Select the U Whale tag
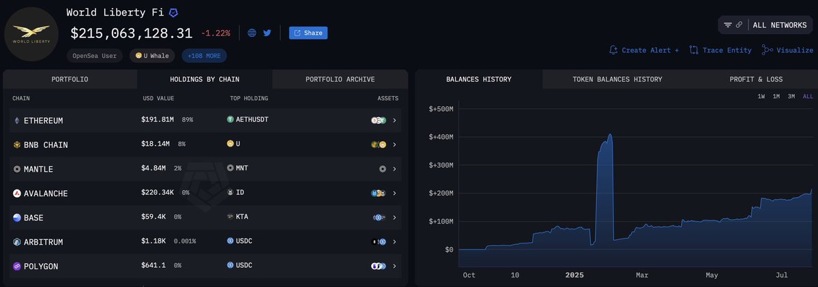Viewport: 818px width, 287px height. pyautogui.click(x=152, y=56)
